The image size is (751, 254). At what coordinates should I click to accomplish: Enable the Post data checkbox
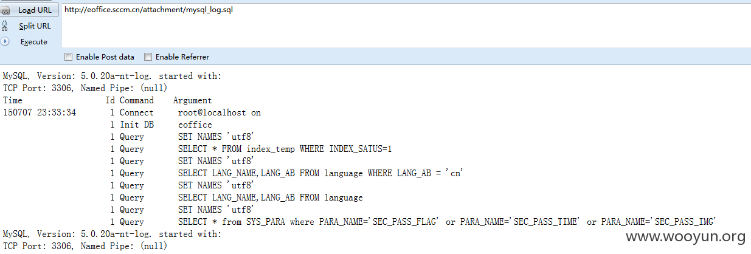coord(68,57)
